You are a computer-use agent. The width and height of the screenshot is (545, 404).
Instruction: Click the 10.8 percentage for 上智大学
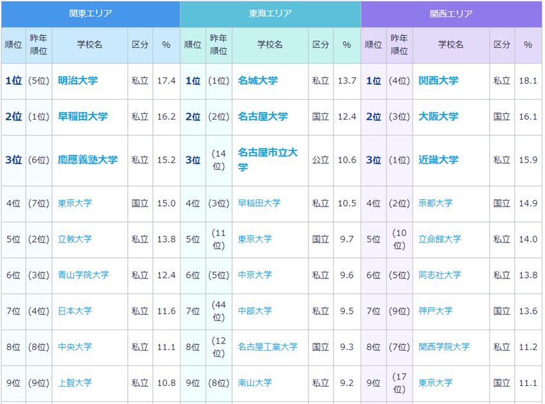(166, 383)
